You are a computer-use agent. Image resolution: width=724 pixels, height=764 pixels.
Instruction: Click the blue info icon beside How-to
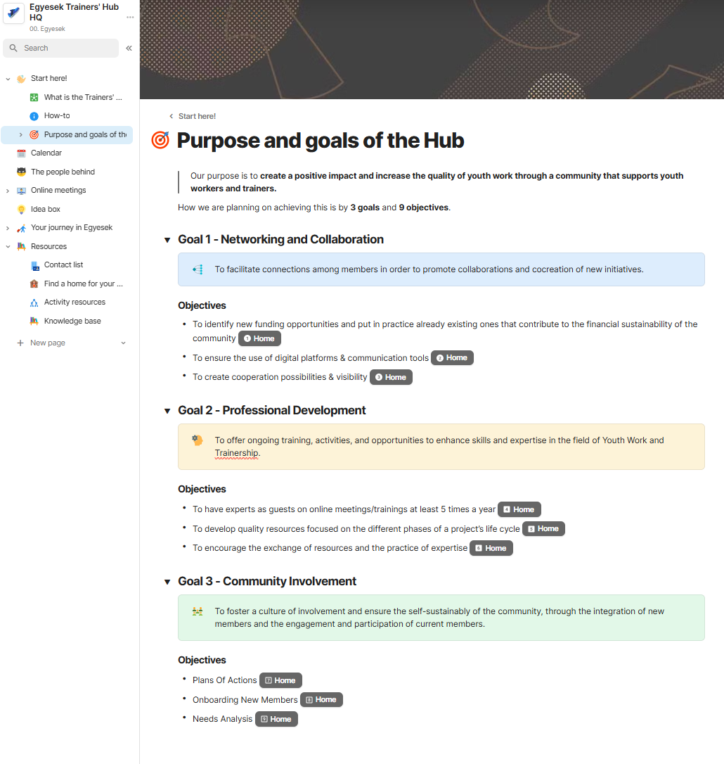[34, 116]
